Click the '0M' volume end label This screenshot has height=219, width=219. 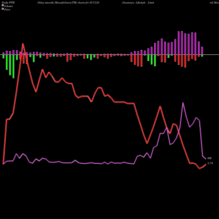point(209,158)
